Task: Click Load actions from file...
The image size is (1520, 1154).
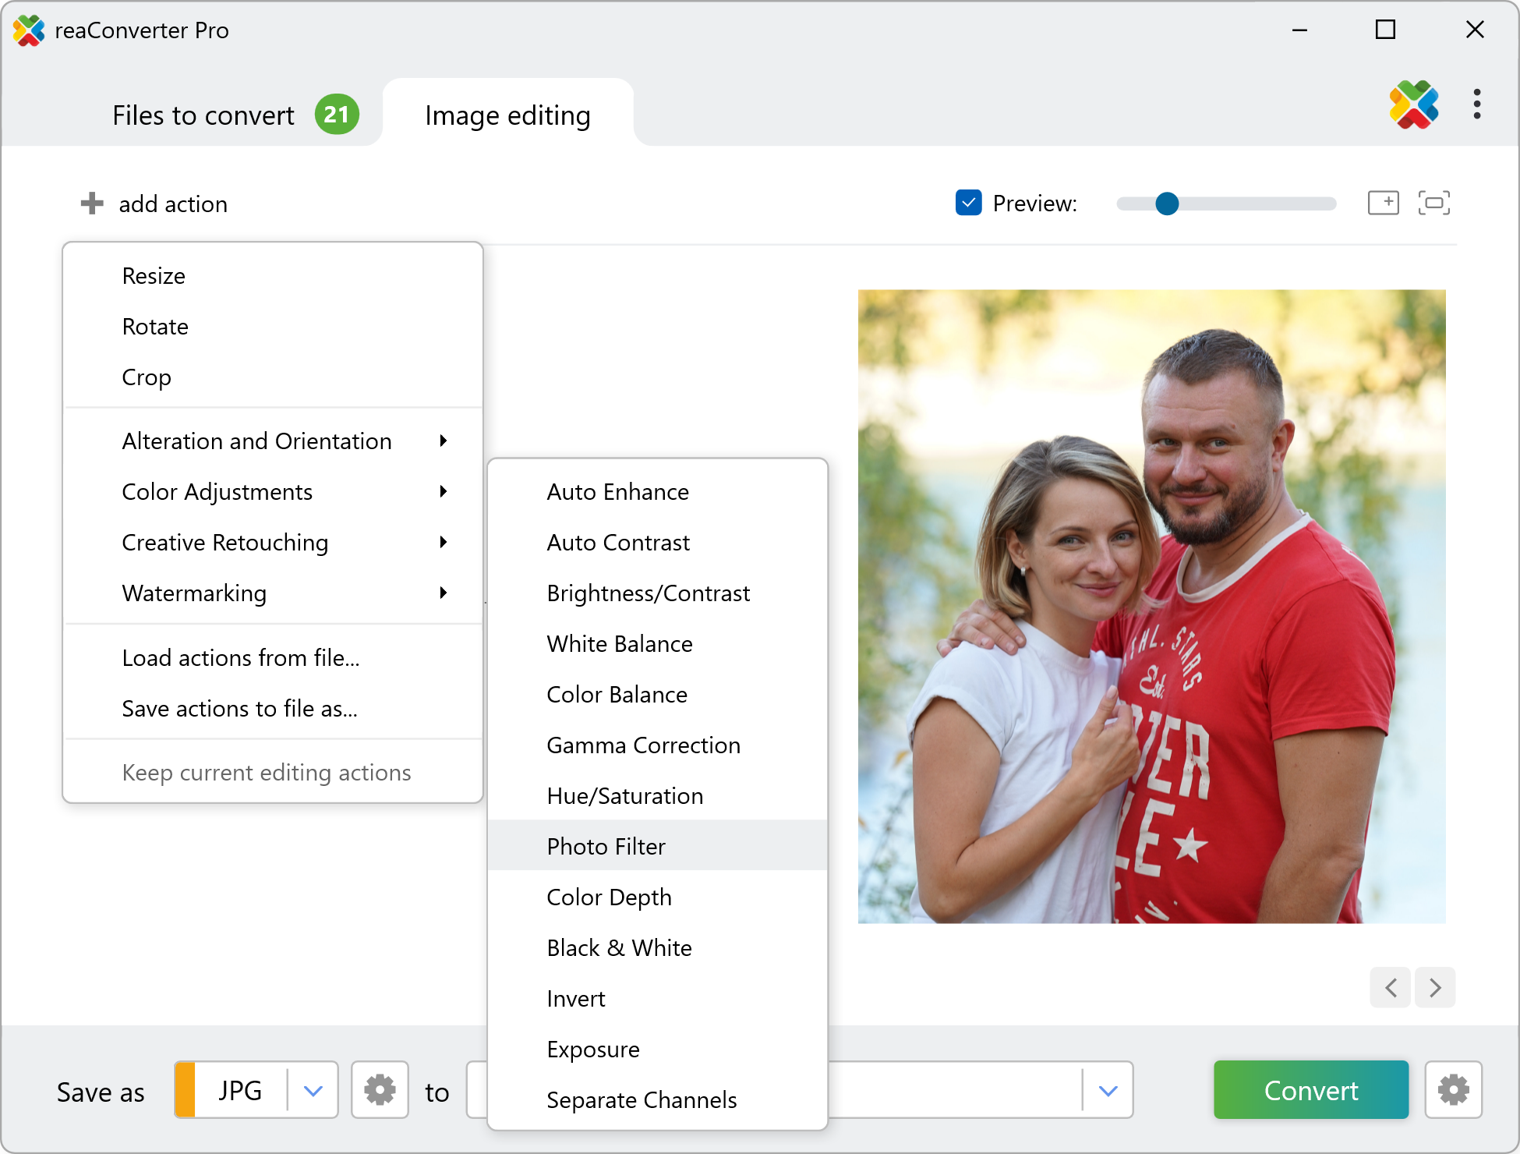Action: [x=241, y=658]
